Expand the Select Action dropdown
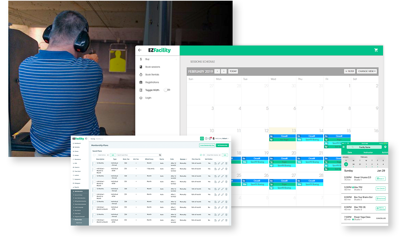Image resolution: width=401 pixels, height=238 pixels. coord(103,155)
